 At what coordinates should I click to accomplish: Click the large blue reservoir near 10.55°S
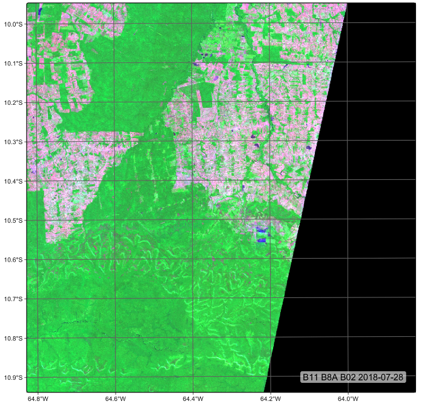coord(262,230)
